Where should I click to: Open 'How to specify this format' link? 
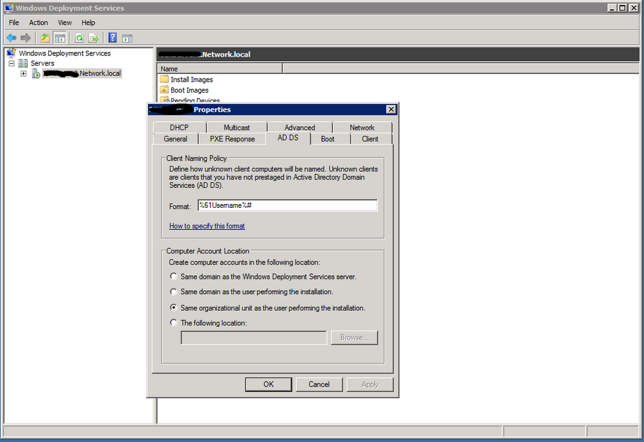207,226
